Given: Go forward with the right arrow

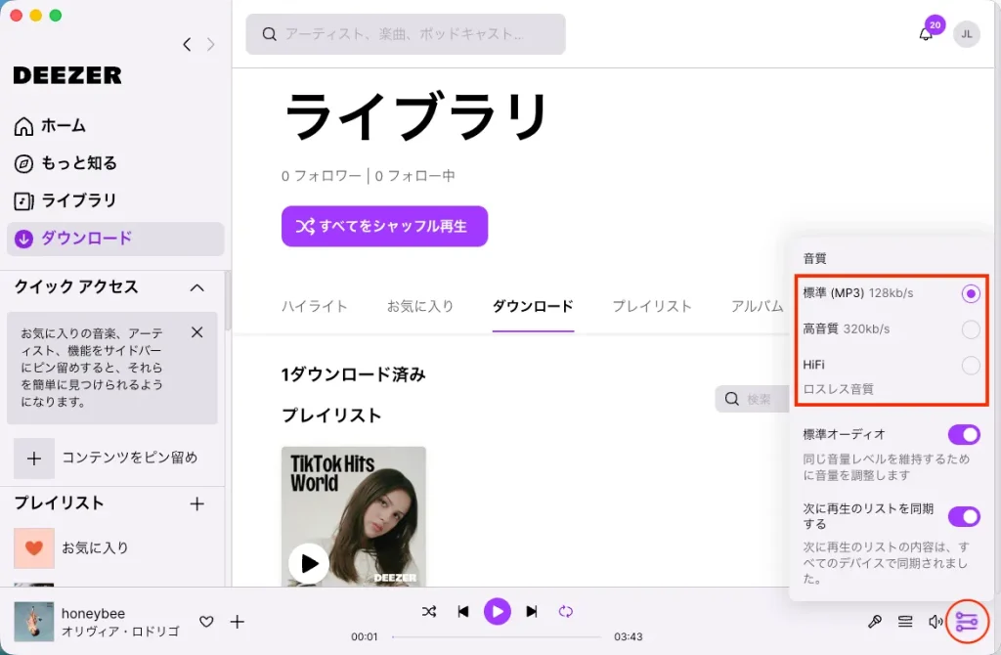Looking at the screenshot, I should [211, 45].
